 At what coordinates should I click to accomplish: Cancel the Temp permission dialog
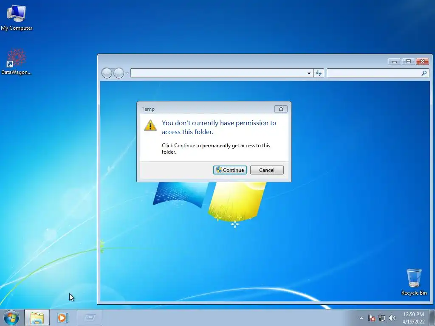[x=267, y=170]
